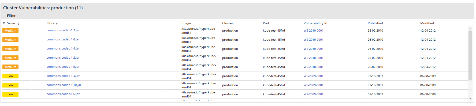This screenshot has height=106, width=476.
Task: Click the Image column header
Action: (x=186, y=23)
